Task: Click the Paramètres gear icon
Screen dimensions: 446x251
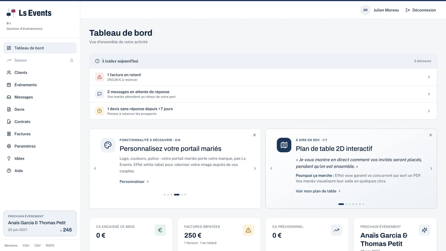Action: coord(9,146)
